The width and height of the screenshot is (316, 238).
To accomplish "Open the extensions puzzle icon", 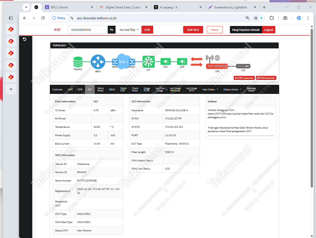I will tap(272, 18).
